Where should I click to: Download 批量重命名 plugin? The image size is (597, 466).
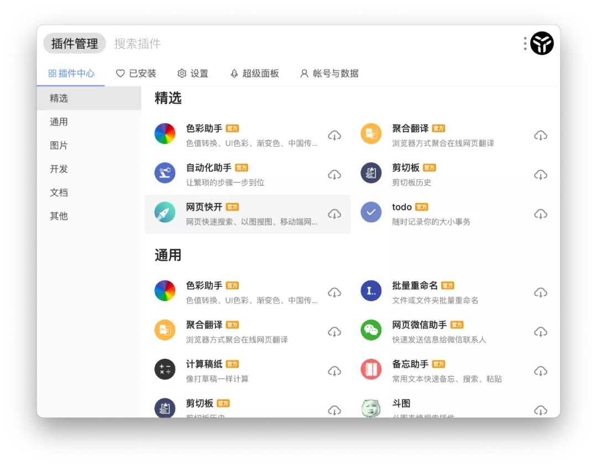541,293
